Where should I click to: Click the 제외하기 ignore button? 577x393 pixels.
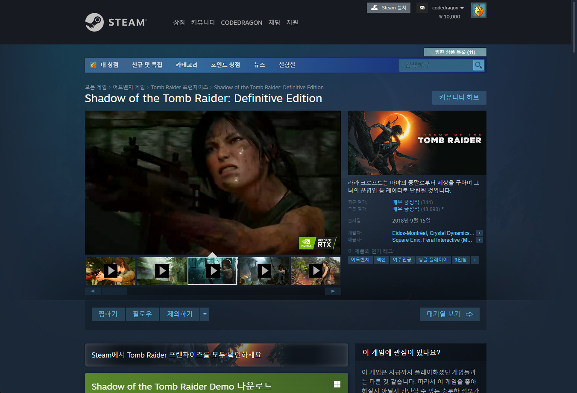point(180,314)
